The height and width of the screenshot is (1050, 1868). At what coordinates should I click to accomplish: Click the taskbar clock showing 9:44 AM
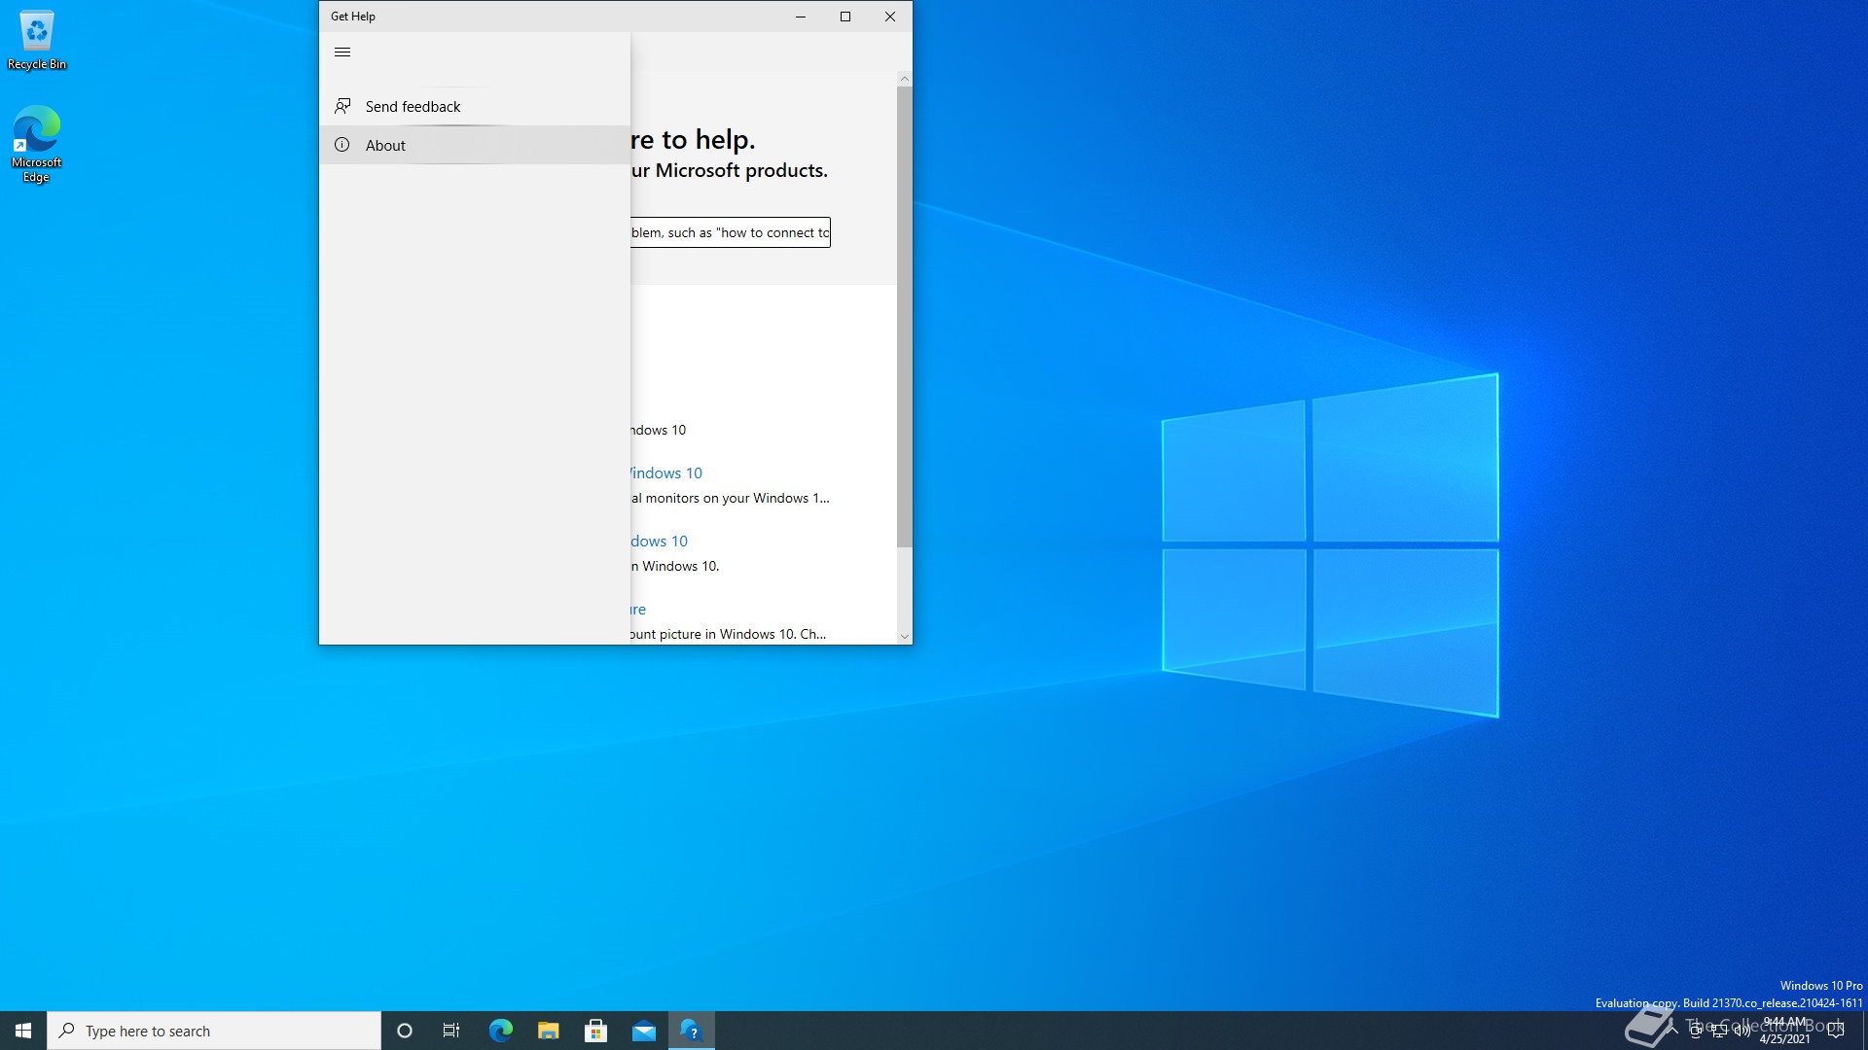point(1785,1031)
